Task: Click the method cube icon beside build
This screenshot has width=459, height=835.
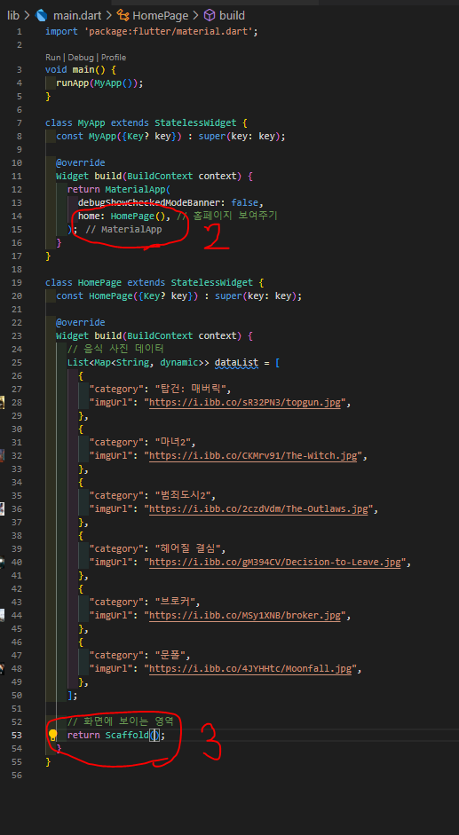Action: coord(210,15)
